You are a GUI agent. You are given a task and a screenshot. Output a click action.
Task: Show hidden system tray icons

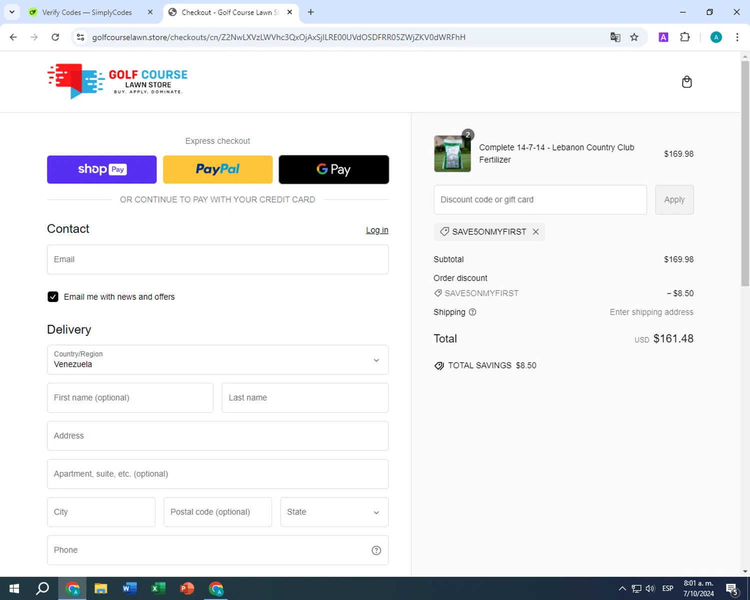pyautogui.click(x=622, y=588)
